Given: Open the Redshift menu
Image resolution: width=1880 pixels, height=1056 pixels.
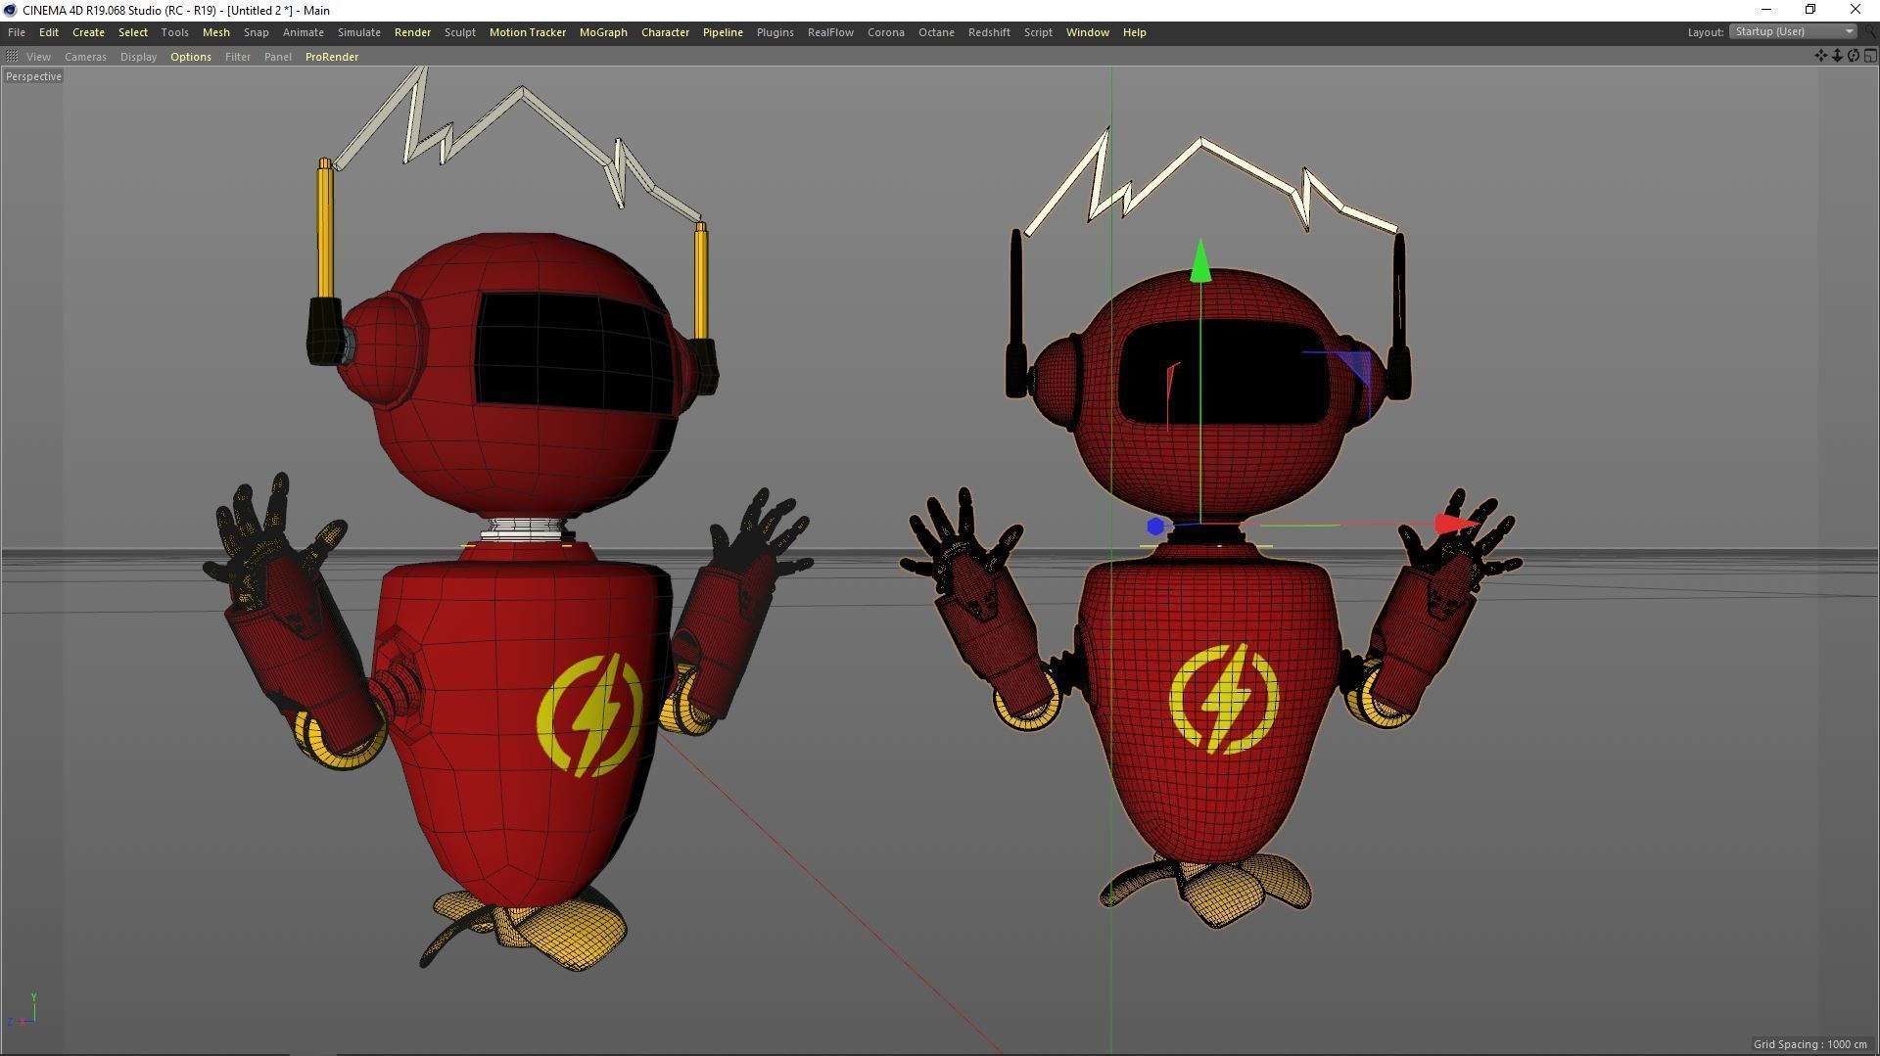Looking at the screenshot, I should click(x=989, y=32).
